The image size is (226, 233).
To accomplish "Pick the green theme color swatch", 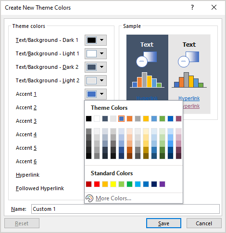I will coord(162,119).
